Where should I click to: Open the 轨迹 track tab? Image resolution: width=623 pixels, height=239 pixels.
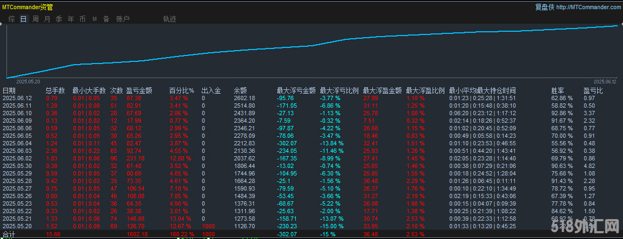click(169, 19)
